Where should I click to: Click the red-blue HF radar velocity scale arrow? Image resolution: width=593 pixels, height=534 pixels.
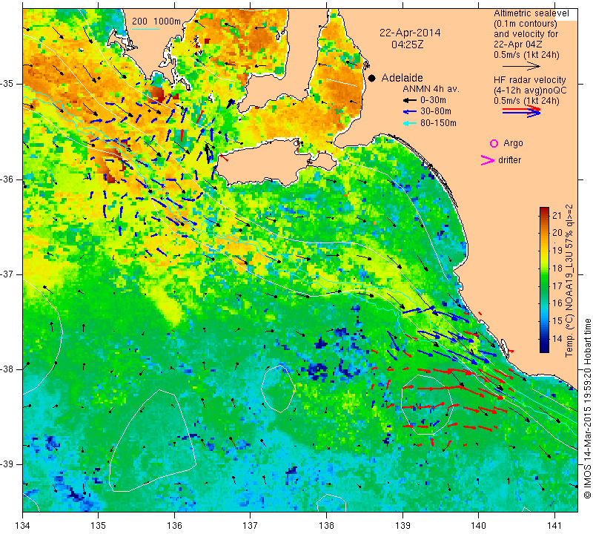coord(521,111)
